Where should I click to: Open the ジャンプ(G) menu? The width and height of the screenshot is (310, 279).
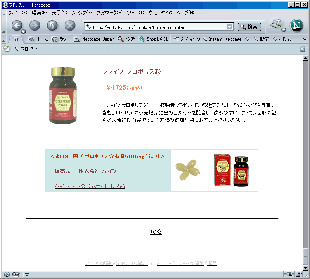[82, 13]
